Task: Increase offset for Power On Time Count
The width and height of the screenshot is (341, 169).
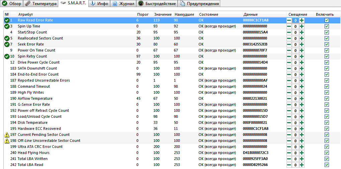Action: coord(302,51)
